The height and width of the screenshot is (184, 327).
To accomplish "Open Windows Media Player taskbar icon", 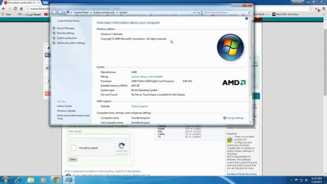I will (43, 180).
